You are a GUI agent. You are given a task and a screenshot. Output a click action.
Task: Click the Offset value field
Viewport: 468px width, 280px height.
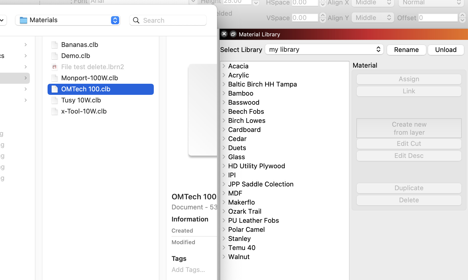point(438,18)
